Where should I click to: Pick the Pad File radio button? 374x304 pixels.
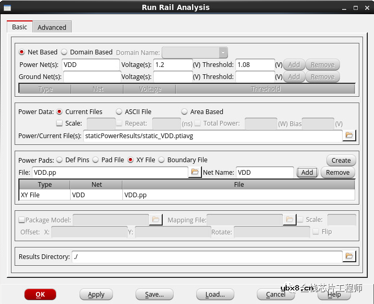pos(96,160)
